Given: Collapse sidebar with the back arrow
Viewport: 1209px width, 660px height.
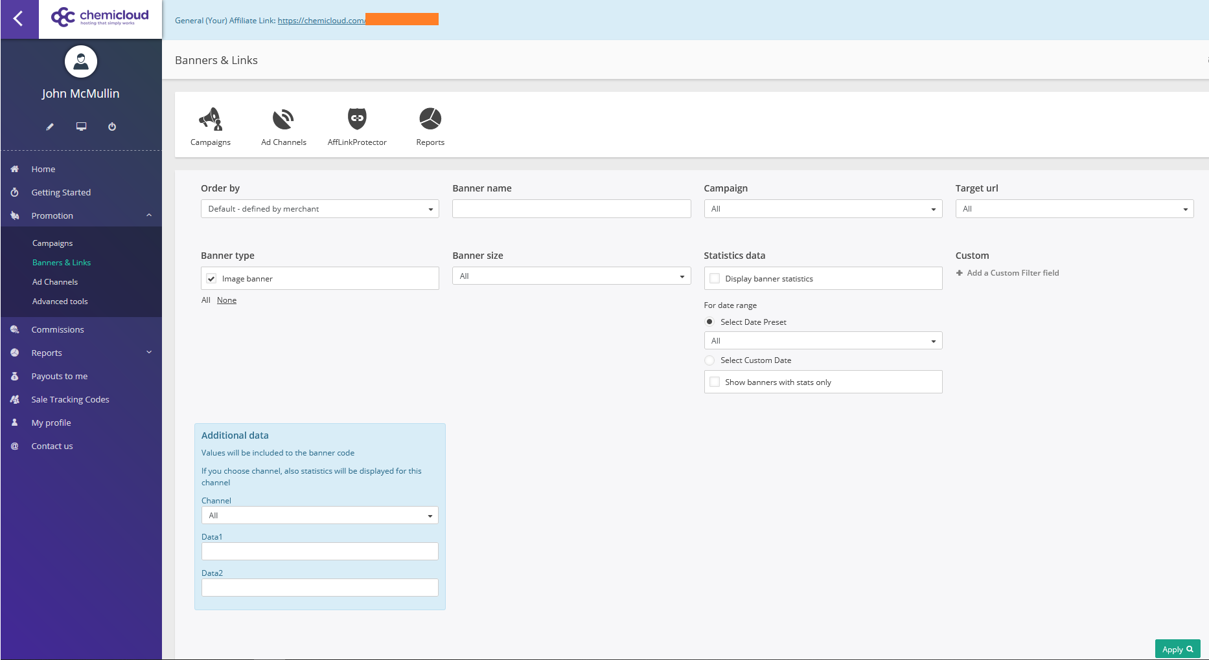Looking at the screenshot, I should coord(19,19).
